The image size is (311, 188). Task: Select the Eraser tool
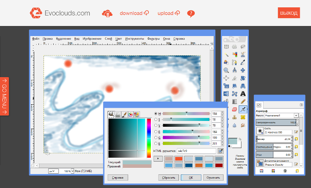(234, 109)
